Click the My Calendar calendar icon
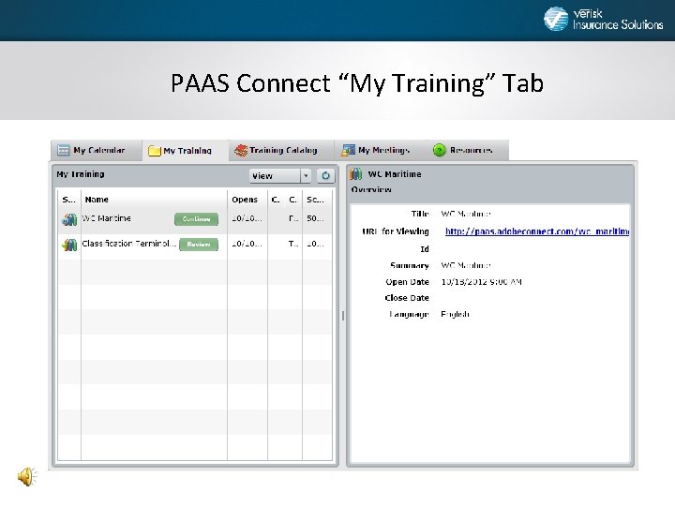This screenshot has height=506, width=675. [x=64, y=150]
